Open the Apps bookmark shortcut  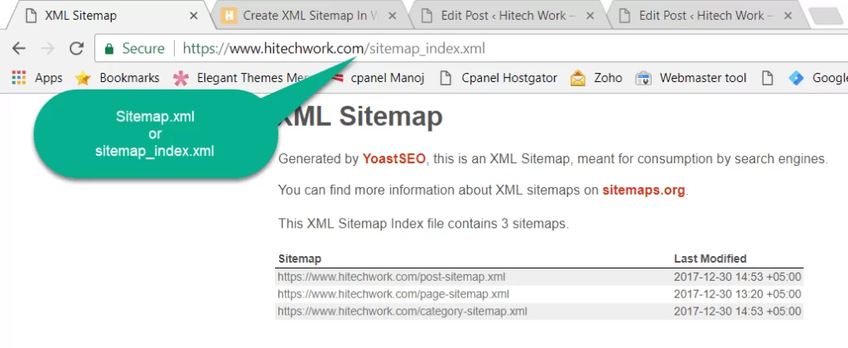49,78
